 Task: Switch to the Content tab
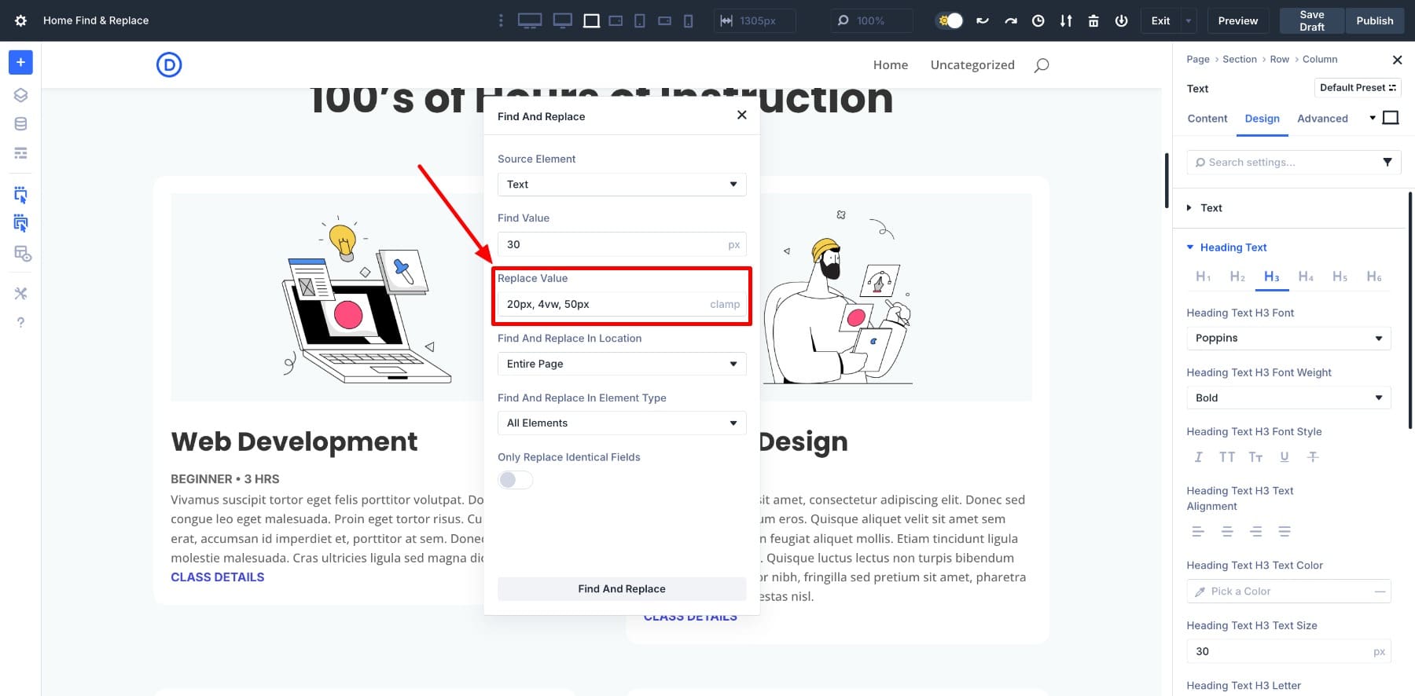click(x=1207, y=119)
